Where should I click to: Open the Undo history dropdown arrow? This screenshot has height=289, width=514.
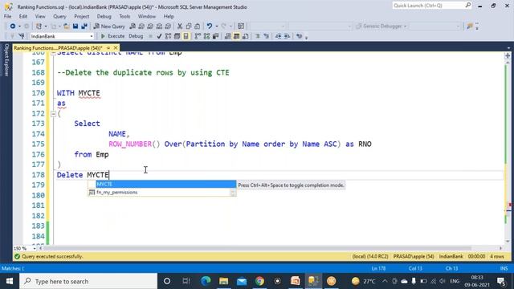216,26
